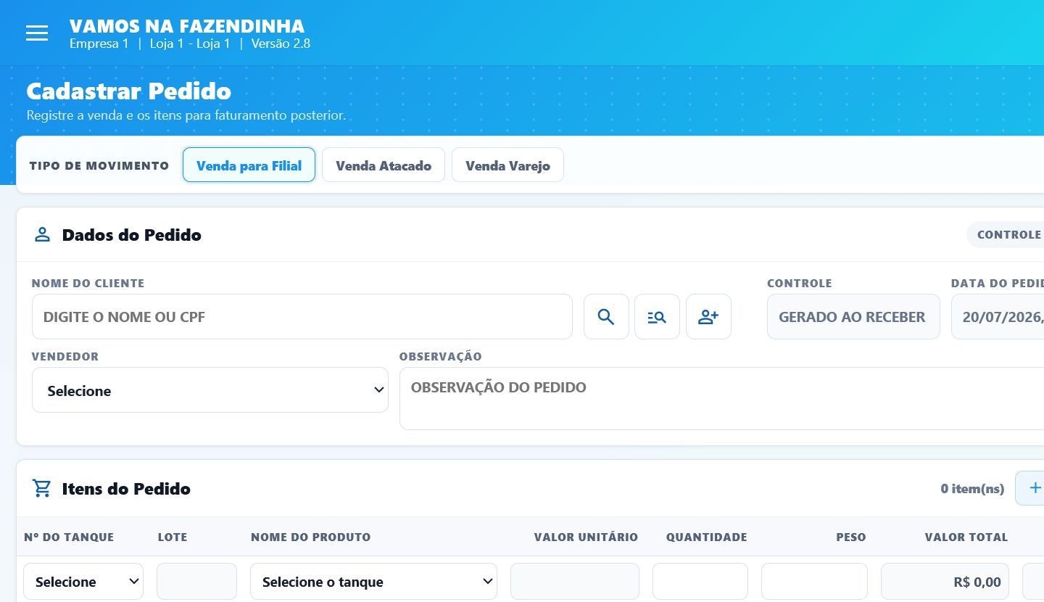
Task: Select Venda para Filial movement type
Action: [x=249, y=165]
